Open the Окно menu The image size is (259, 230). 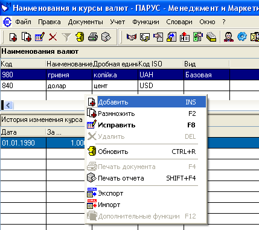[x=207, y=22]
